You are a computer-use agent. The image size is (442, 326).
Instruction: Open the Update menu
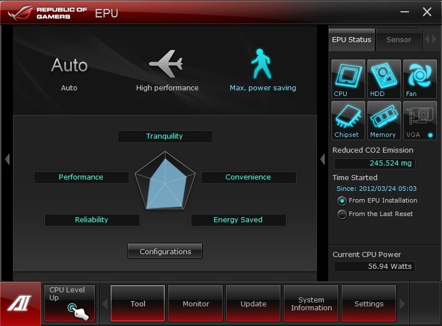pos(253,304)
